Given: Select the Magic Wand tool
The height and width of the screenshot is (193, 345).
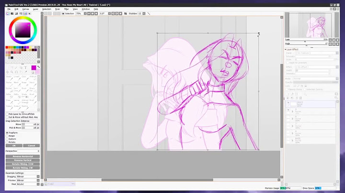Looking at the screenshot, I should tap(16, 67).
